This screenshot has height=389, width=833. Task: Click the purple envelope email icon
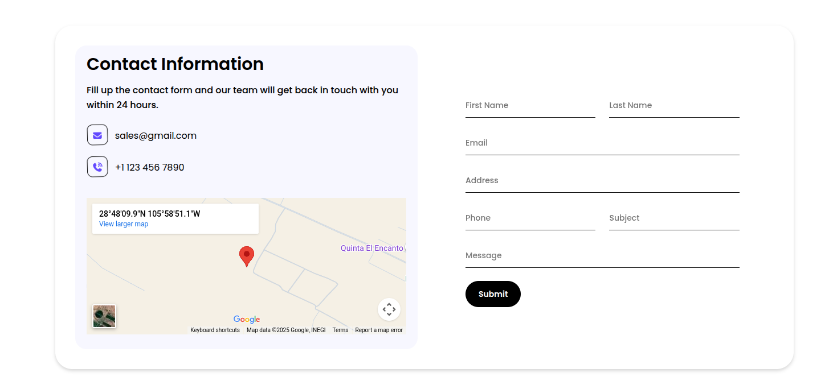pyautogui.click(x=97, y=135)
